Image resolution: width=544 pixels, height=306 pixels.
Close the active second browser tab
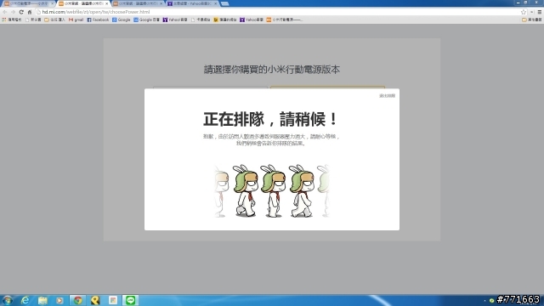coord(107,3)
